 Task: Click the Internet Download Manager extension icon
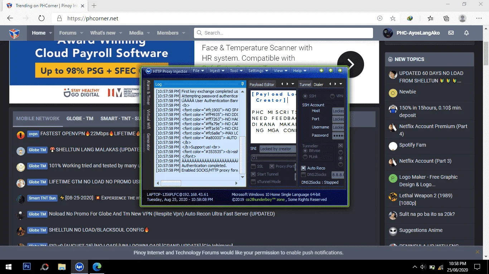tap(410, 18)
